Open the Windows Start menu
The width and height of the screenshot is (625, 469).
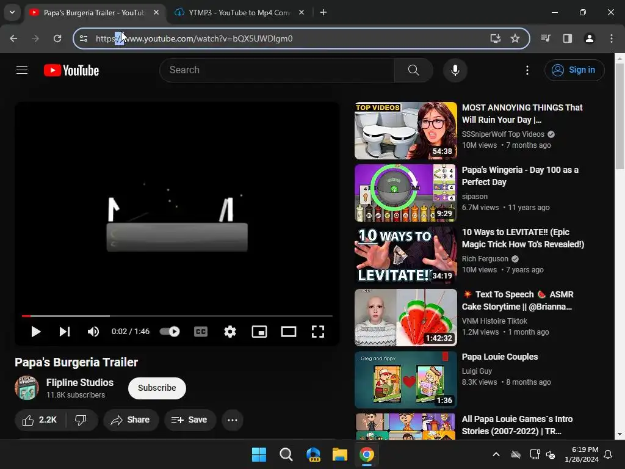click(x=259, y=454)
